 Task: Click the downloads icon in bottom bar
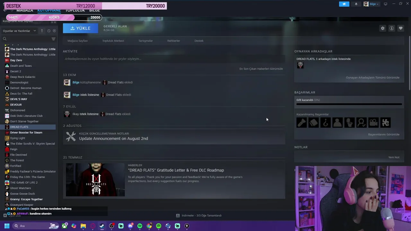pyautogui.click(x=178, y=216)
